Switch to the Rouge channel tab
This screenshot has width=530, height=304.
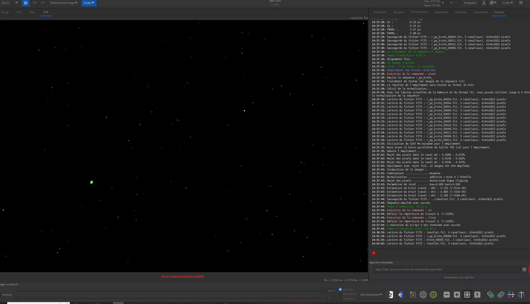(5, 12)
